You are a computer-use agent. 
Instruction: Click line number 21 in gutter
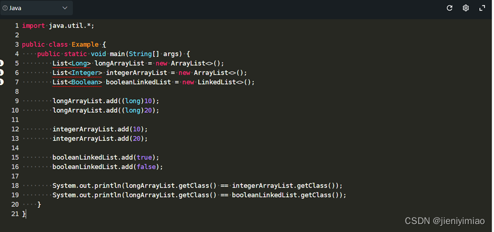15,214
